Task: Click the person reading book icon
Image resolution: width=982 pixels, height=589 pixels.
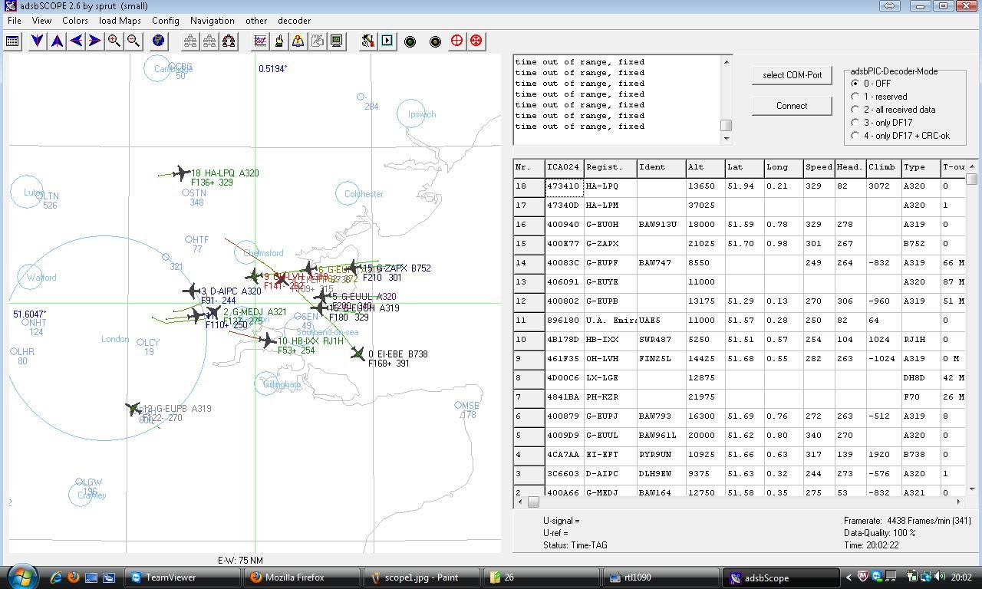Action: tap(298, 41)
